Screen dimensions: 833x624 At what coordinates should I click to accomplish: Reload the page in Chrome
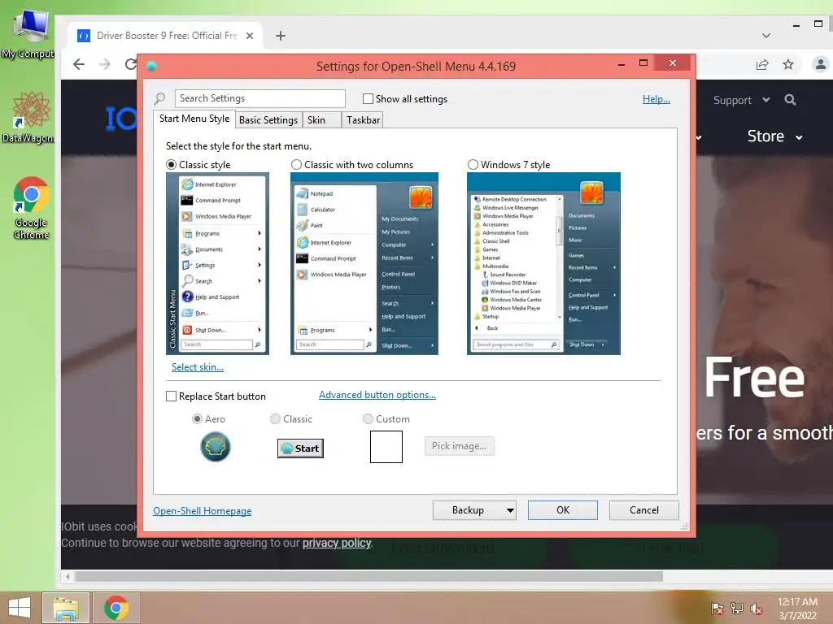131,64
